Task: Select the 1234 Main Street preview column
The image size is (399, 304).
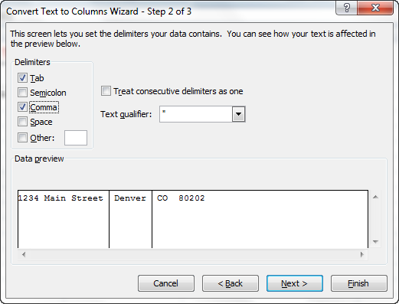Action: tap(64, 219)
